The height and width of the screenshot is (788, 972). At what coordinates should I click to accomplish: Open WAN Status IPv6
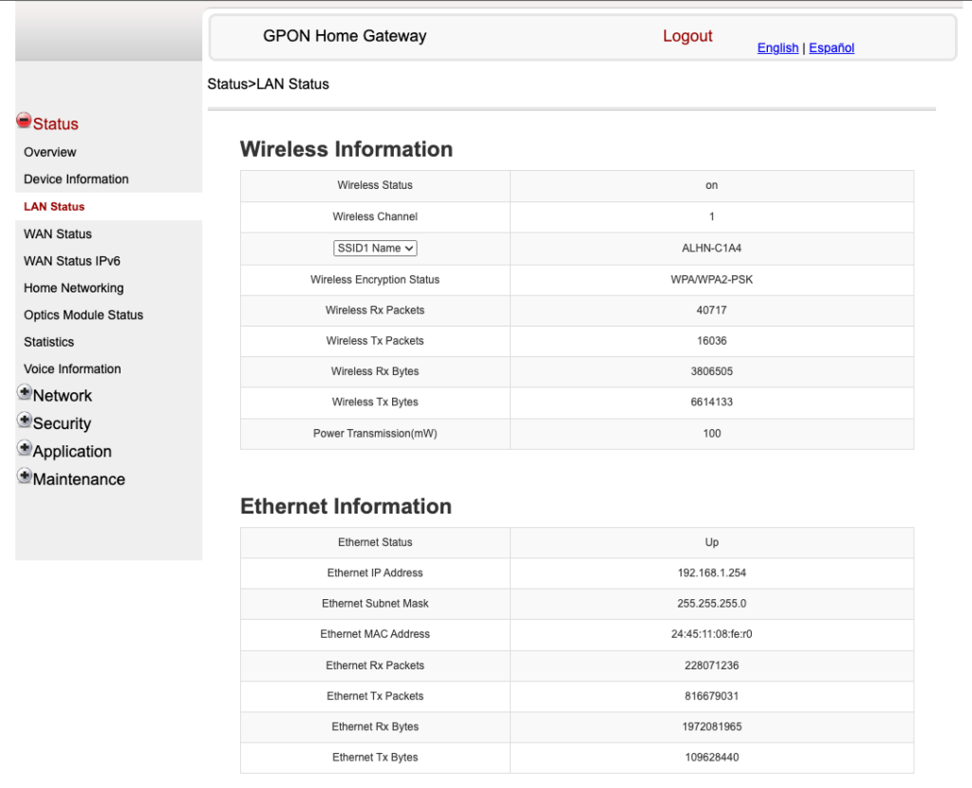[x=70, y=260]
